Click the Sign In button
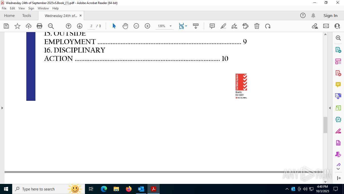 pyautogui.click(x=330, y=15)
